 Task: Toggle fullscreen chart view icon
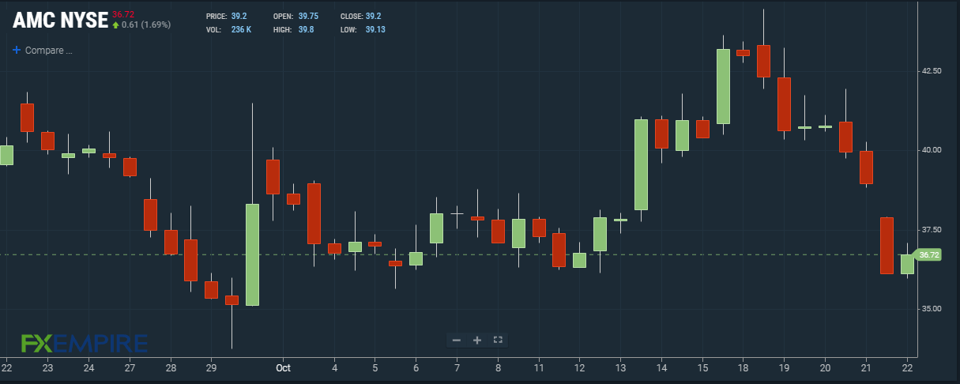[x=498, y=340]
